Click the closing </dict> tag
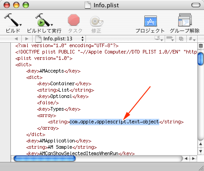 tap(36, 134)
